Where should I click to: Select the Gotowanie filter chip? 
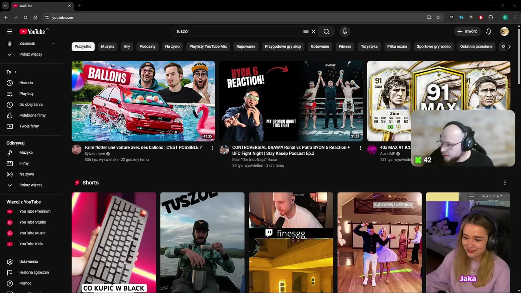(x=320, y=46)
